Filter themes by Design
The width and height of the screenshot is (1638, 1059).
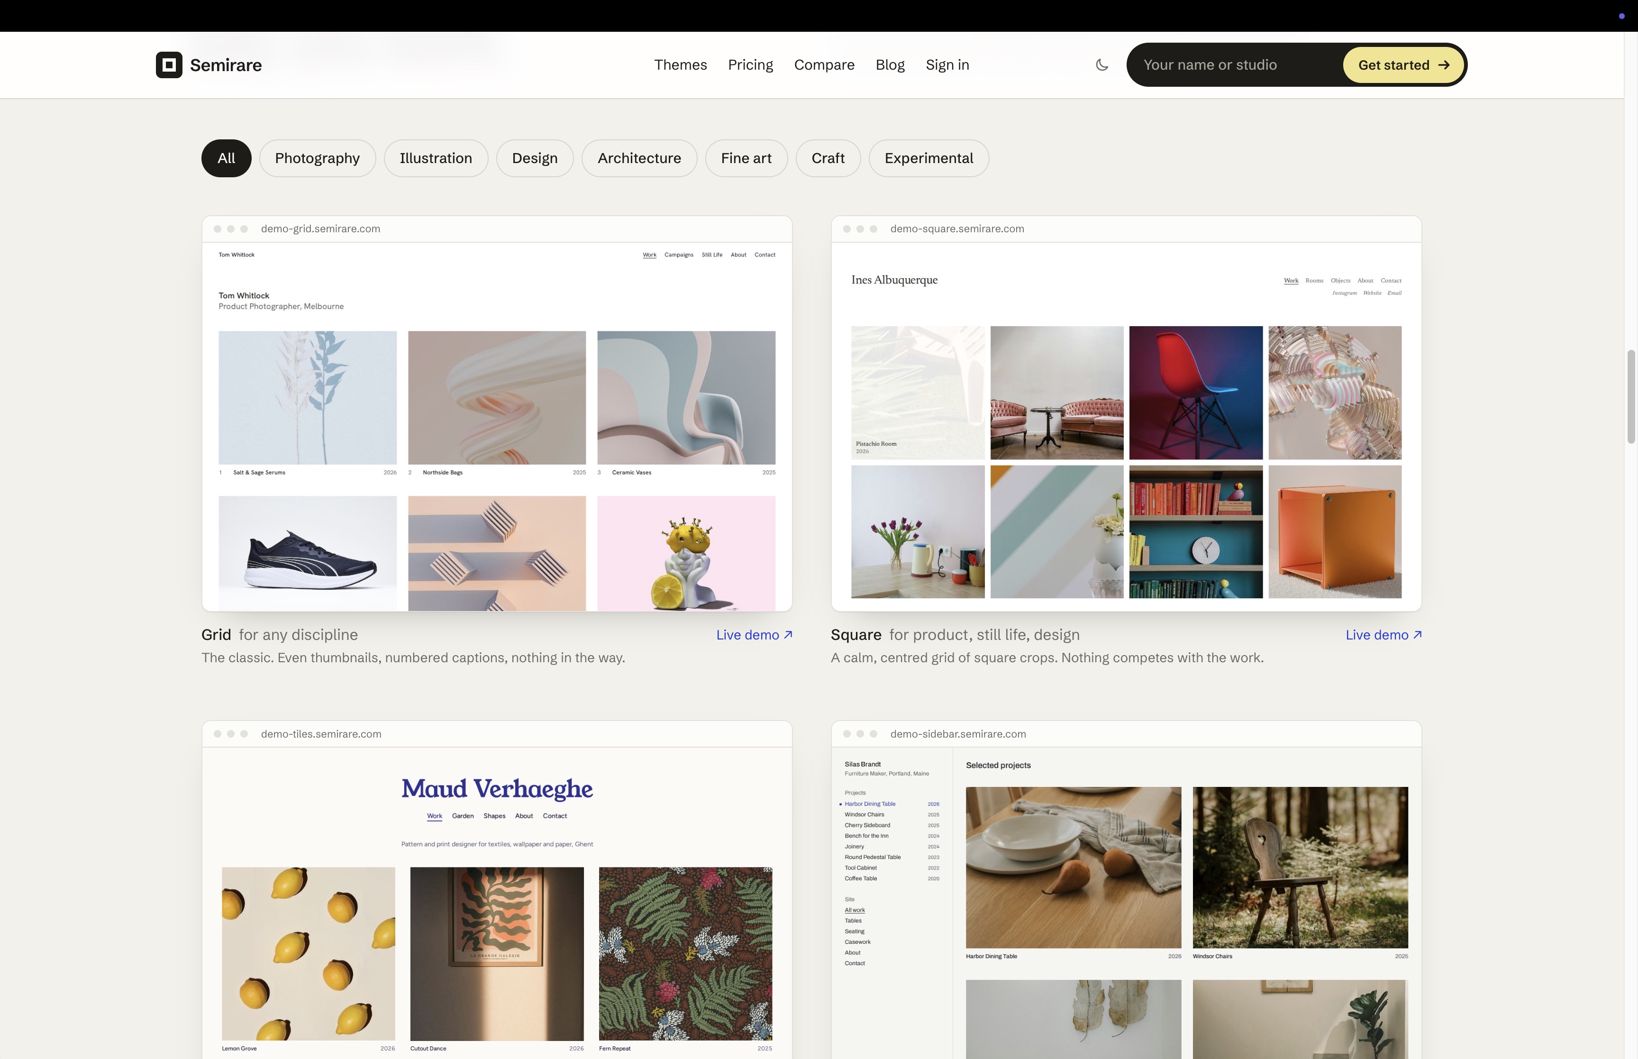click(535, 158)
